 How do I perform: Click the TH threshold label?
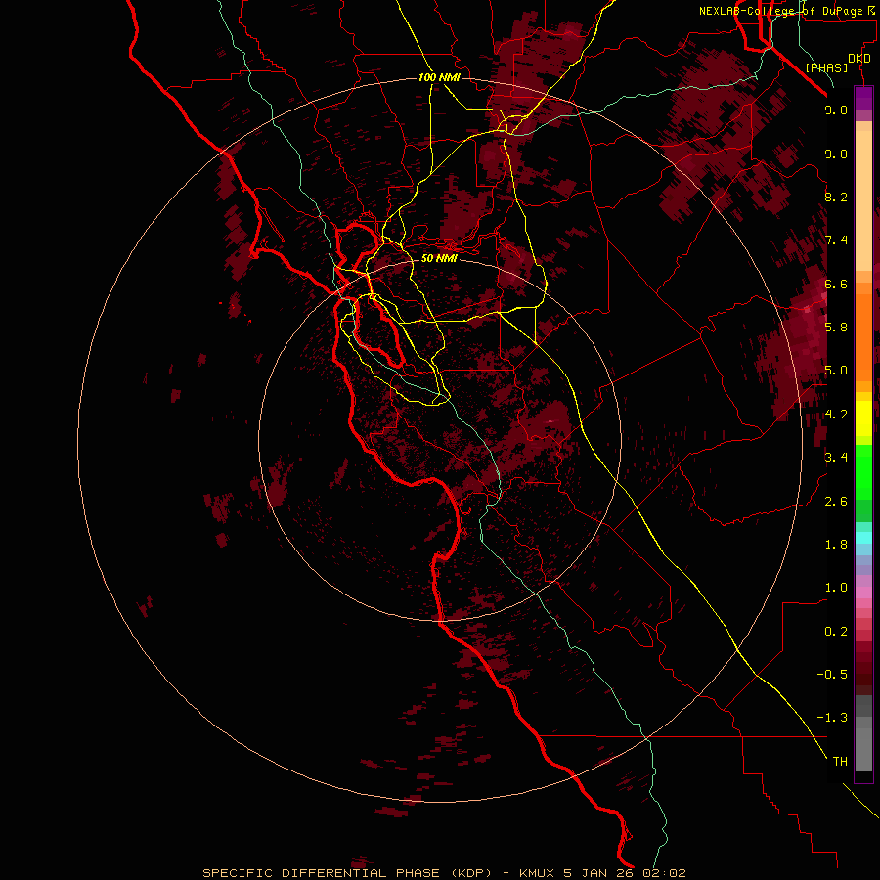(840, 762)
